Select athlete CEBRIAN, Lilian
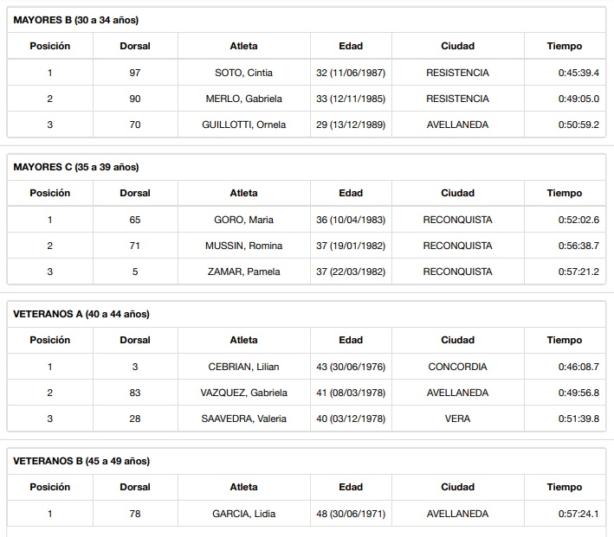614x537 pixels. click(x=243, y=367)
